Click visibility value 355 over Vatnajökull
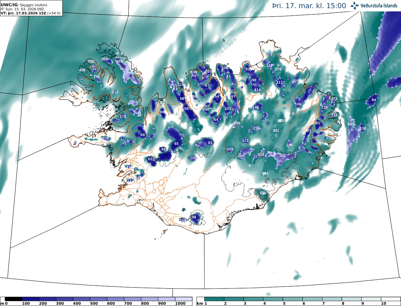 (283, 156)
